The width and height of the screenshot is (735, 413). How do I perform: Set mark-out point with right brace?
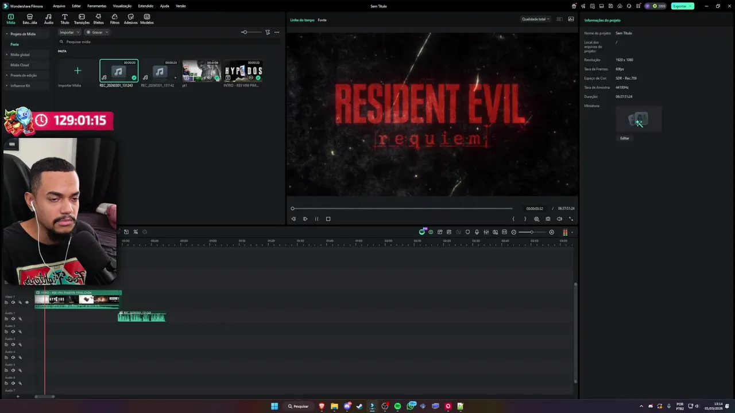pos(525,219)
